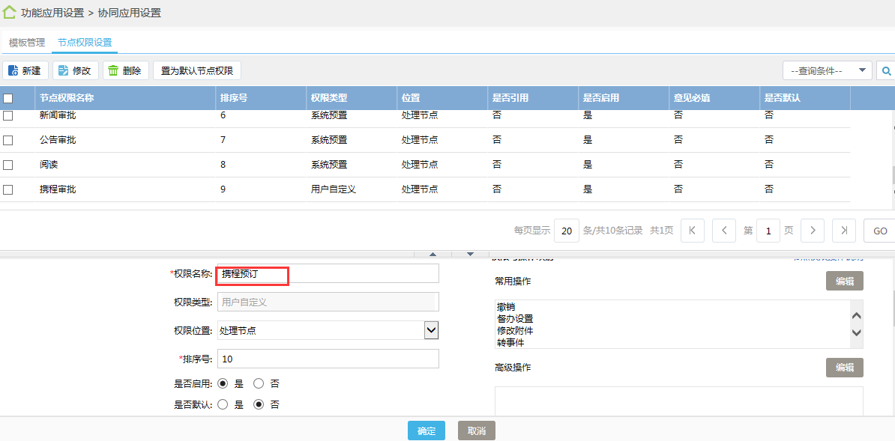Viewport: 895px width, 441px height.
Task: Tick the select-all header checkbox
Action: (x=8, y=98)
